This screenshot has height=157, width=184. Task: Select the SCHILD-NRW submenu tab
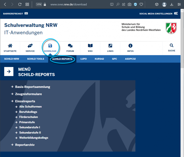click(x=12, y=59)
